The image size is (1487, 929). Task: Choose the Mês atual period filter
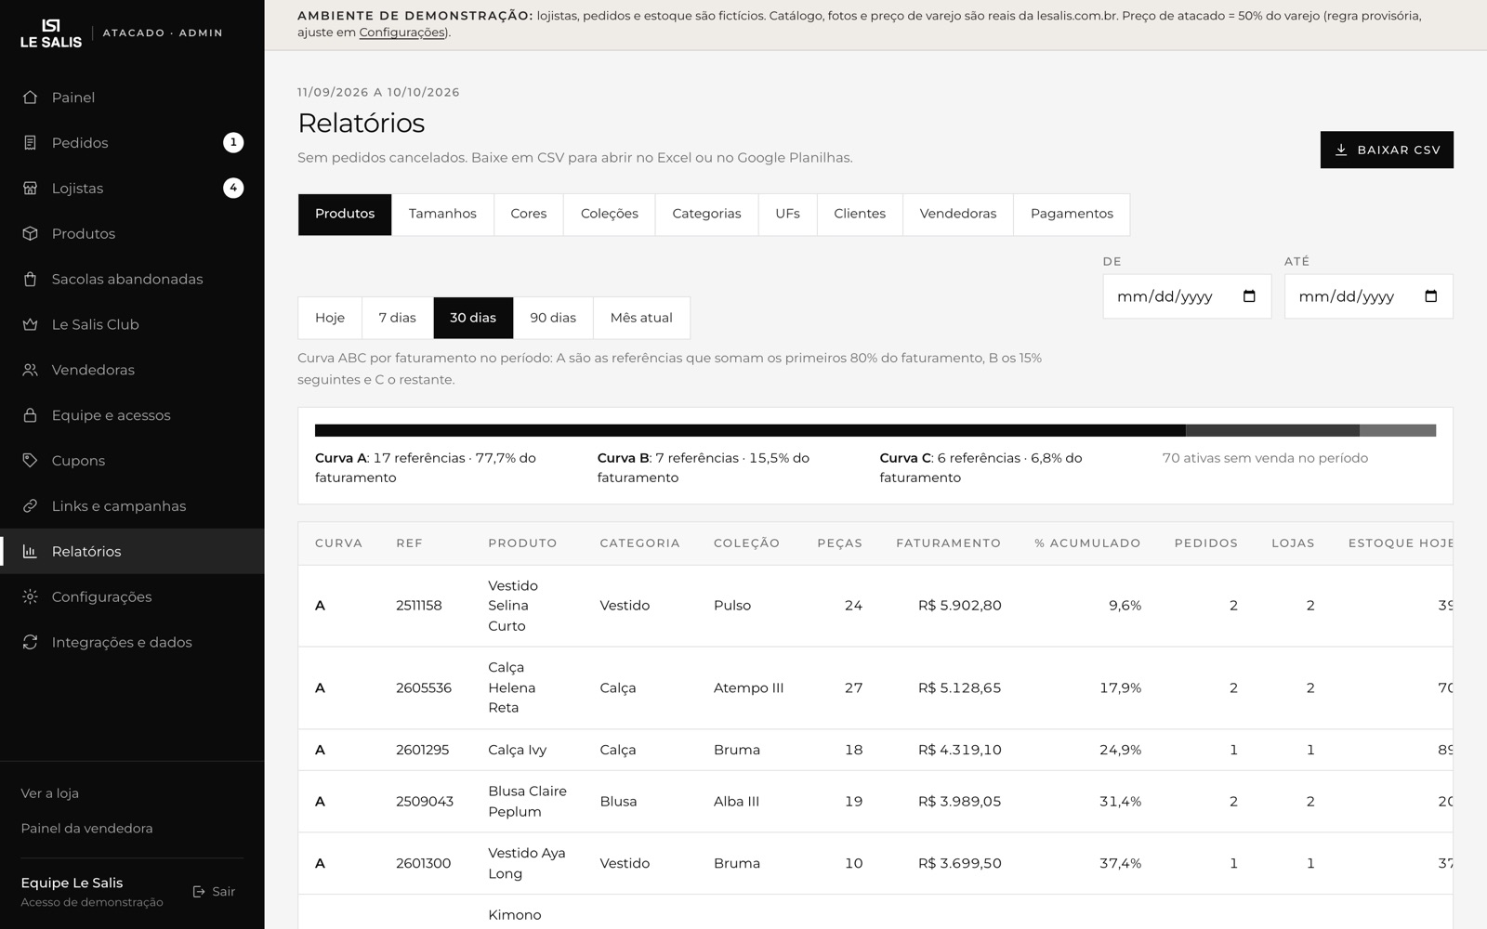(641, 318)
